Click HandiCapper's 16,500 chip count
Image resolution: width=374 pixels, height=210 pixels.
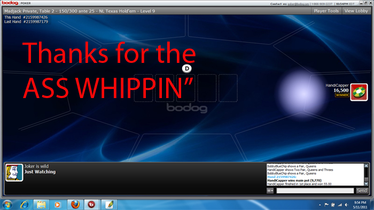point(341,90)
